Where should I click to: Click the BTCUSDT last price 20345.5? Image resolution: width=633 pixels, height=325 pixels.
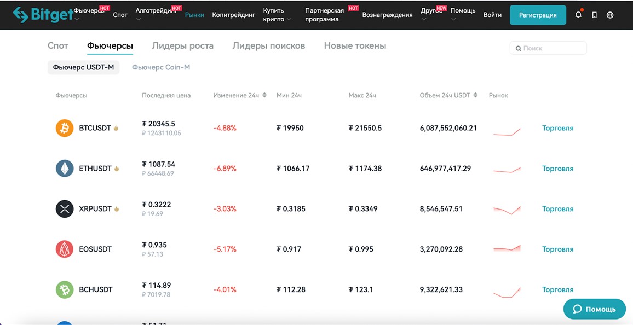[x=159, y=124]
